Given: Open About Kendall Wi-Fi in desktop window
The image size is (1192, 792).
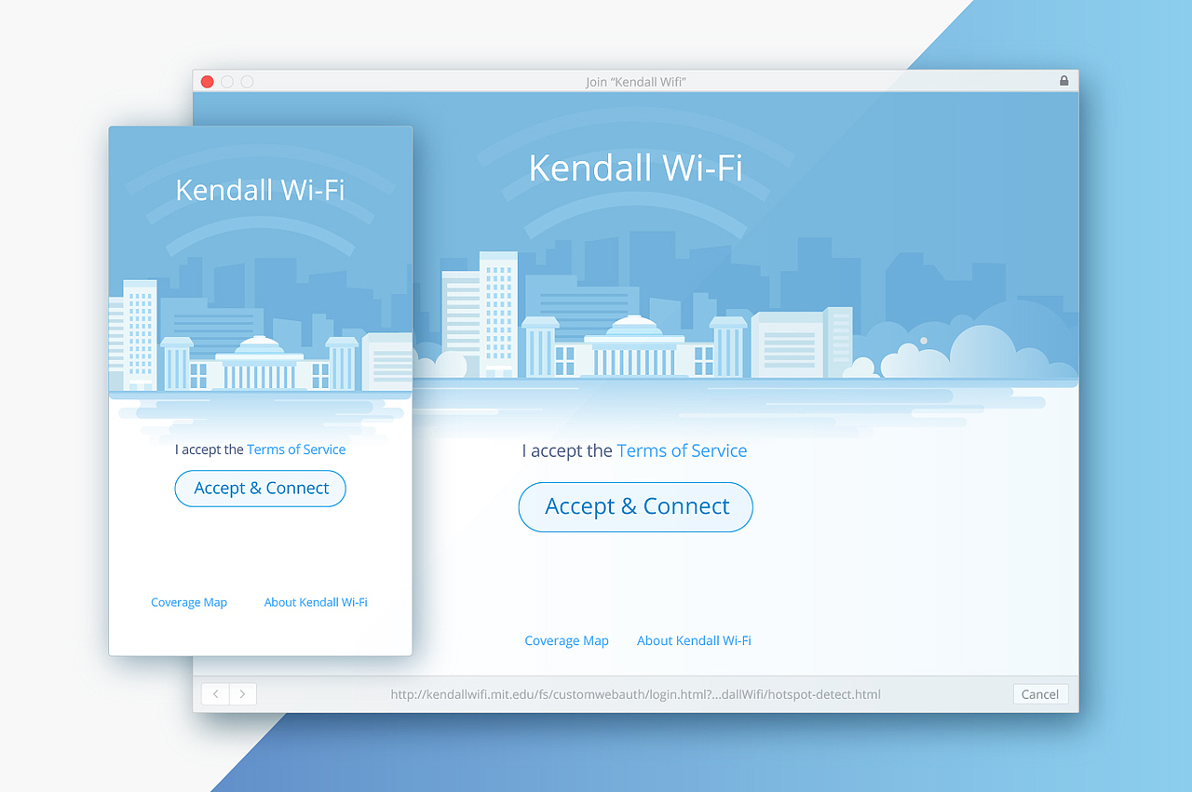Looking at the screenshot, I should pos(694,640).
